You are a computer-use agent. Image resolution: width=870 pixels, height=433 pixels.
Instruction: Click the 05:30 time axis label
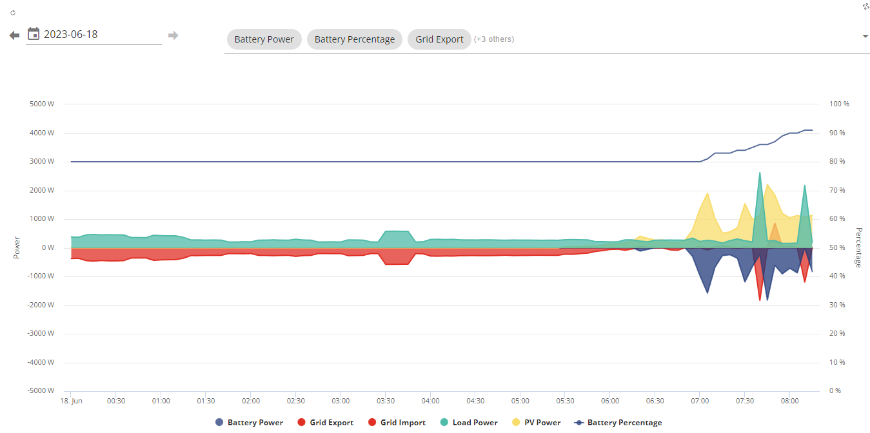point(565,401)
